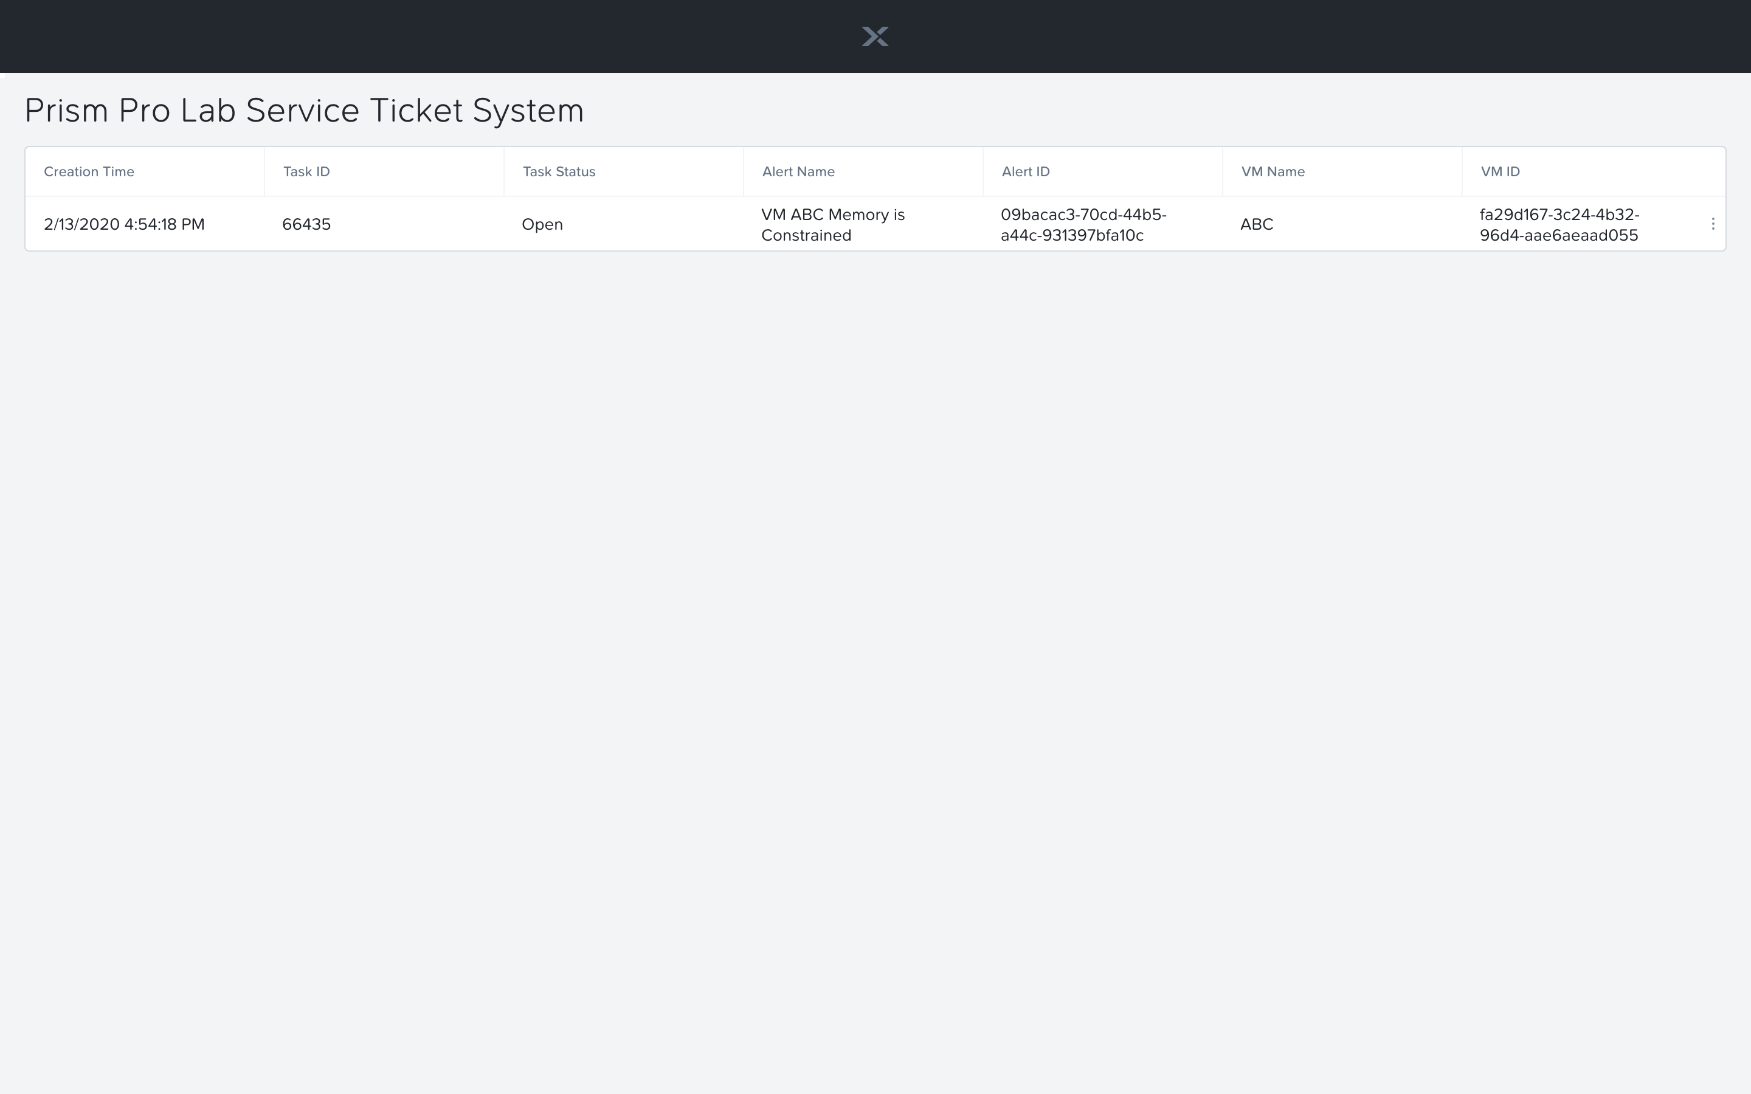Click the Nutanix X logo in header

click(x=875, y=36)
